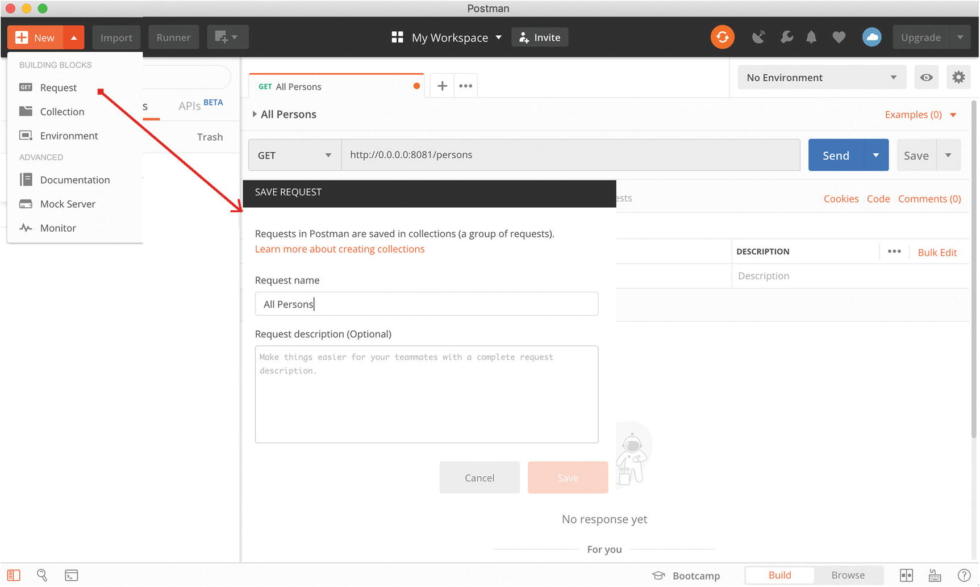
Task: Open the My Workspace switcher
Action: (x=447, y=37)
